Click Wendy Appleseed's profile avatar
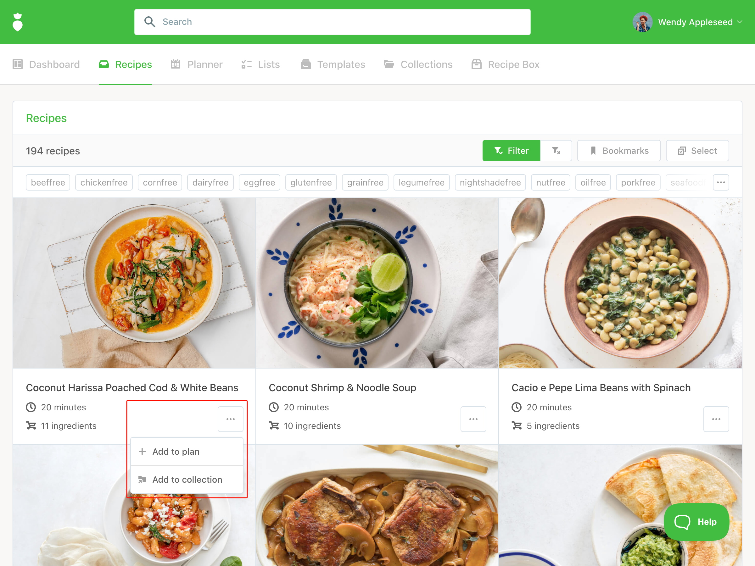 pyautogui.click(x=642, y=22)
